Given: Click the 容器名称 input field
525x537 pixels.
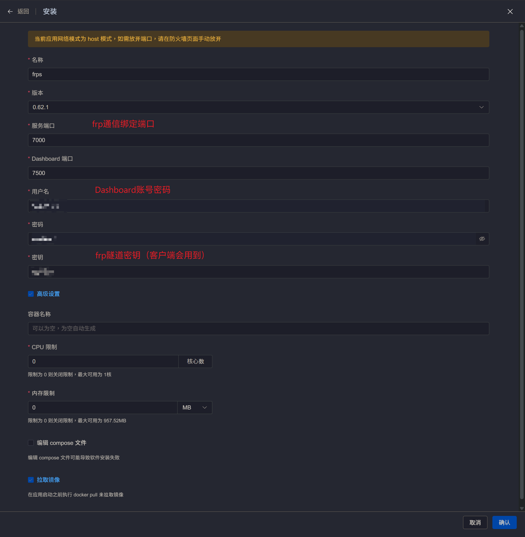Looking at the screenshot, I should (258, 329).
